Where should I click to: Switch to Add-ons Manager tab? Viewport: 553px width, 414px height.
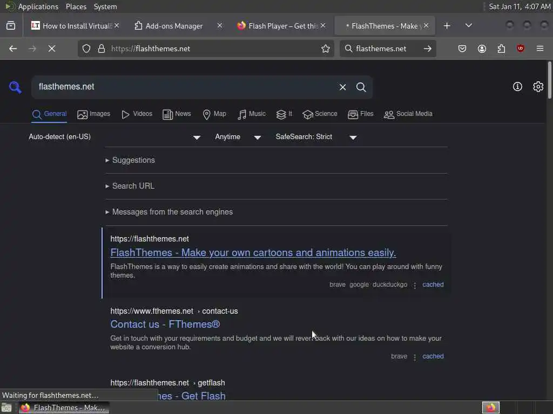tap(178, 26)
